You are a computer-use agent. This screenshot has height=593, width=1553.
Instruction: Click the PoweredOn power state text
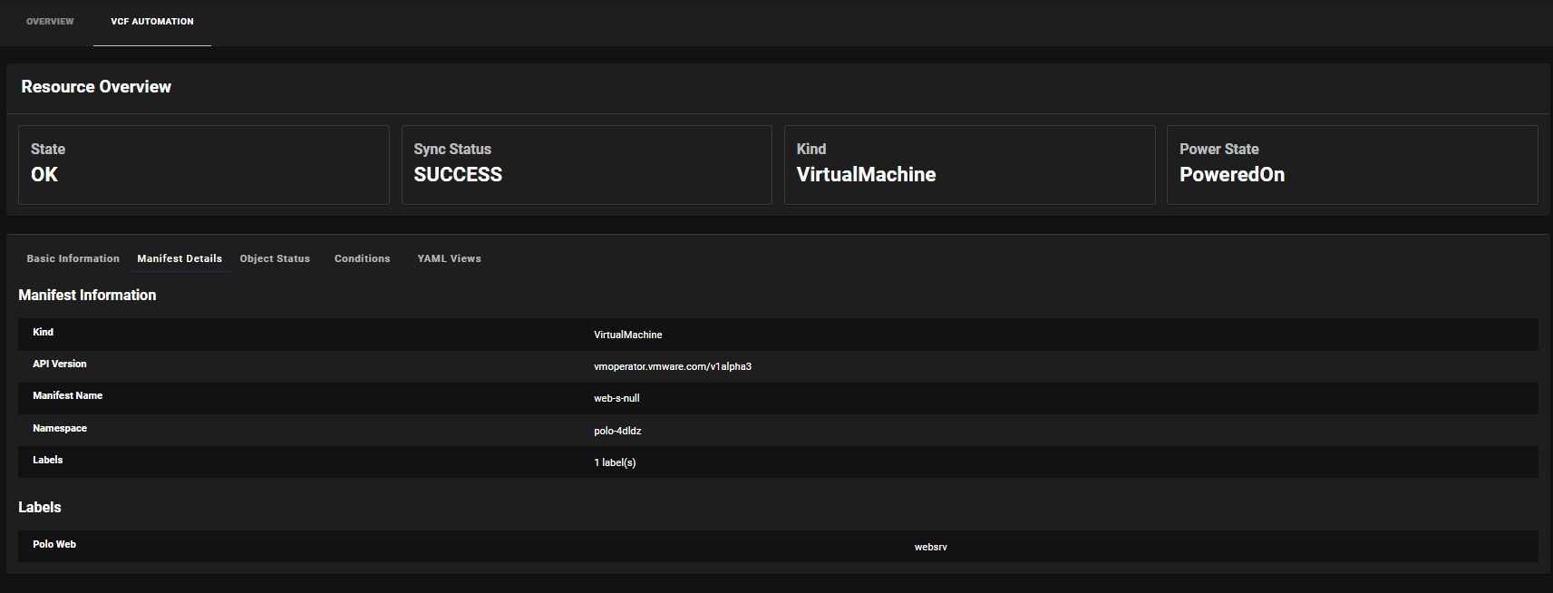coord(1232,175)
